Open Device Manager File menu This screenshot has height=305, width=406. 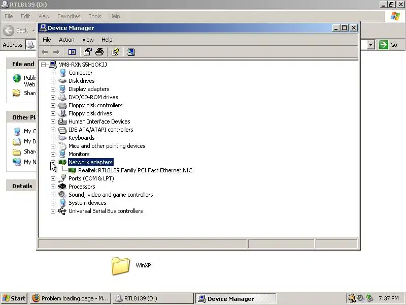(x=47, y=40)
